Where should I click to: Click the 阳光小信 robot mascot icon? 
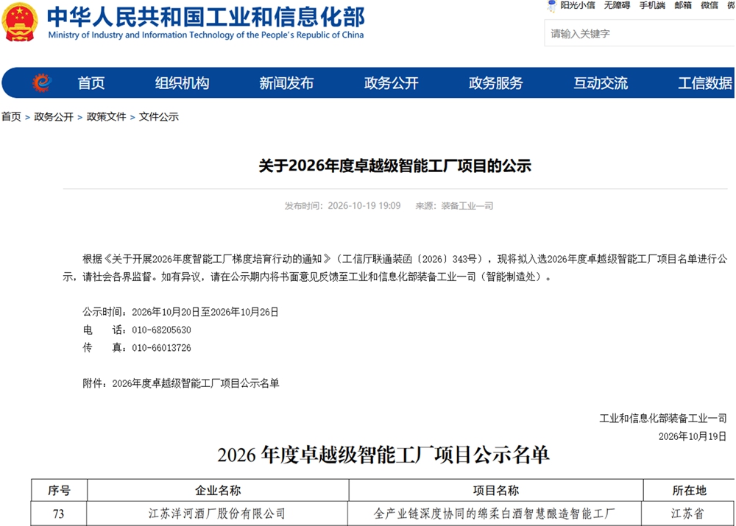coord(552,6)
